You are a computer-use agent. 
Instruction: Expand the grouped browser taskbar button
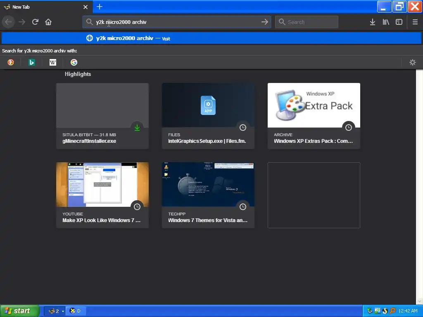click(54, 311)
